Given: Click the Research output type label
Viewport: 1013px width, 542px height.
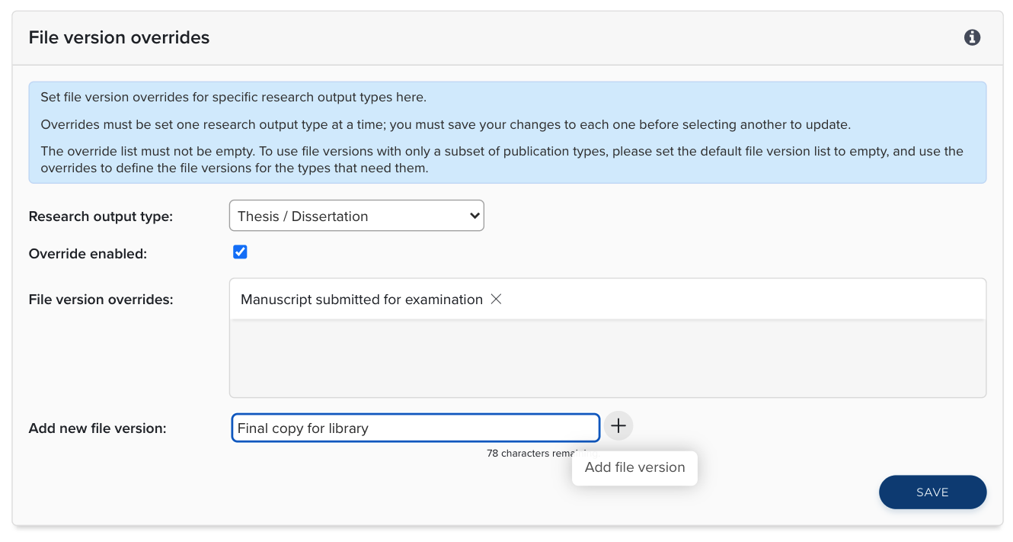Looking at the screenshot, I should point(101,216).
